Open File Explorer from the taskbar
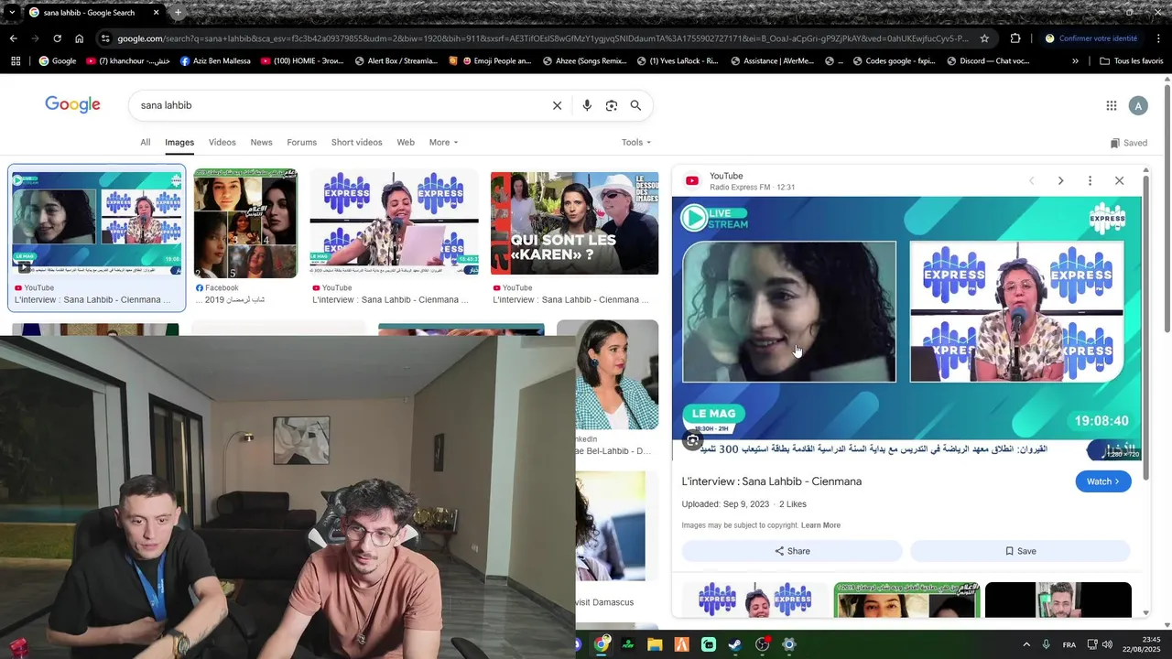 point(655,644)
